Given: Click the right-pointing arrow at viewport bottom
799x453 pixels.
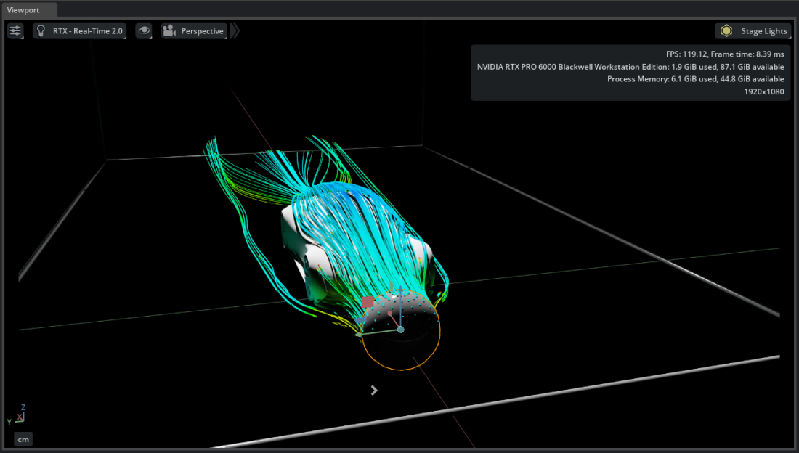Looking at the screenshot, I should tap(373, 390).
